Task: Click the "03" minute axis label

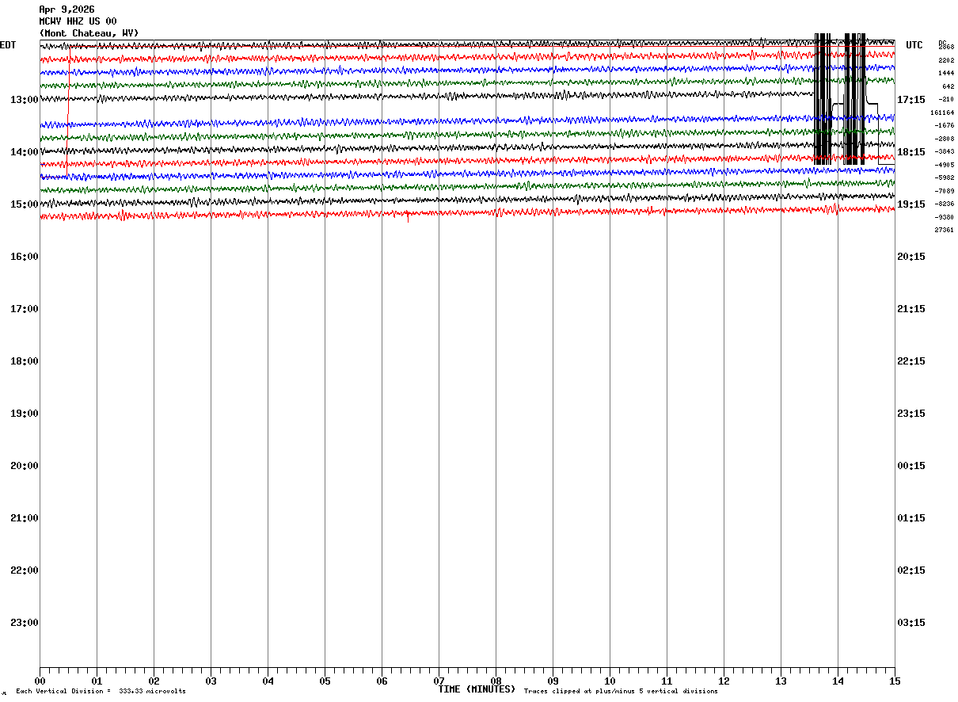Action: coord(211,681)
